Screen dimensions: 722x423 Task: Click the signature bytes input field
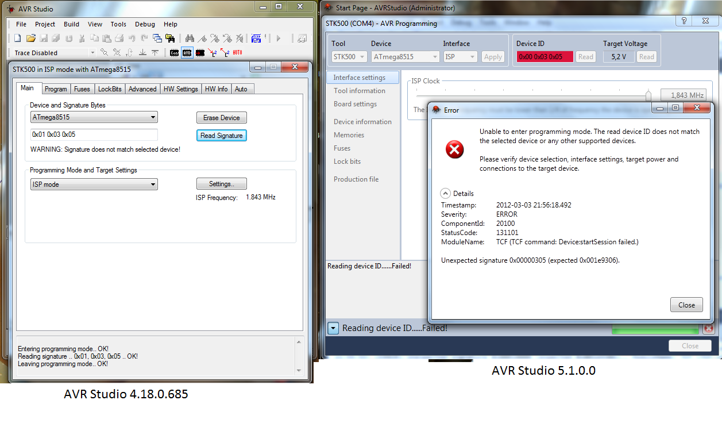[94, 135]
